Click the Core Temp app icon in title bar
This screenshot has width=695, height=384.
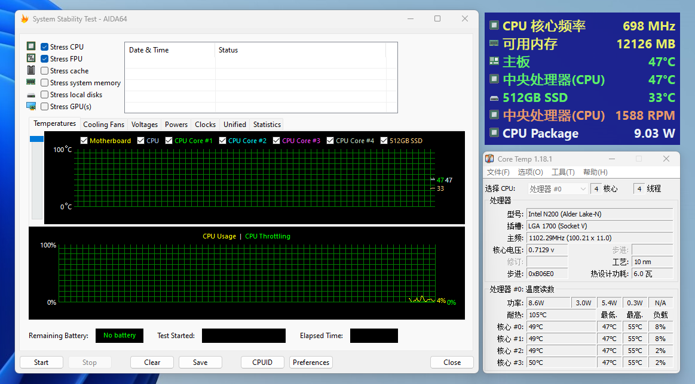pyautogui.click(x=489, y=159)
